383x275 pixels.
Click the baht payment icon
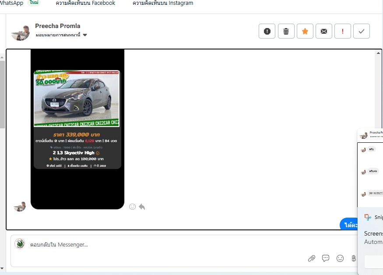coord(354,258)
